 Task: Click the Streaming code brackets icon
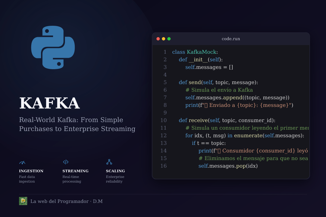coord(66,162)
